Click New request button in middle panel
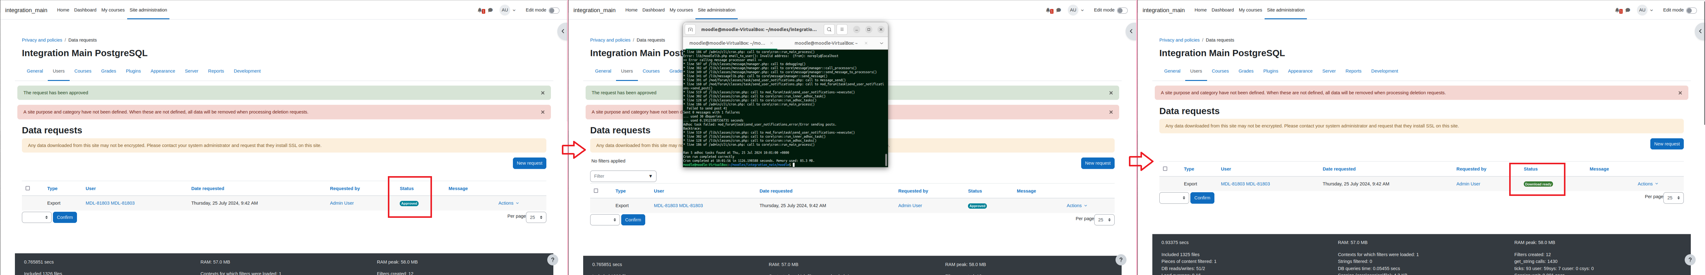The width and height of the screenshot is (1706, 275). (1097, 163)
